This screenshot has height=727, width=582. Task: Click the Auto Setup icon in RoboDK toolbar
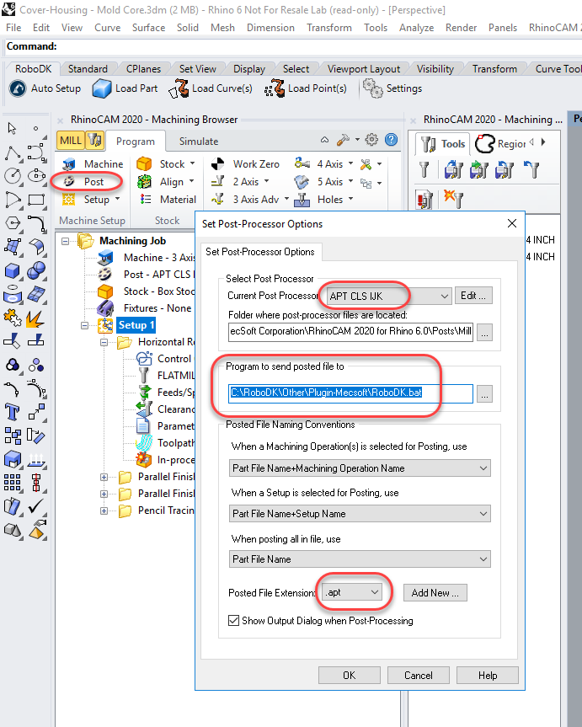18,88
